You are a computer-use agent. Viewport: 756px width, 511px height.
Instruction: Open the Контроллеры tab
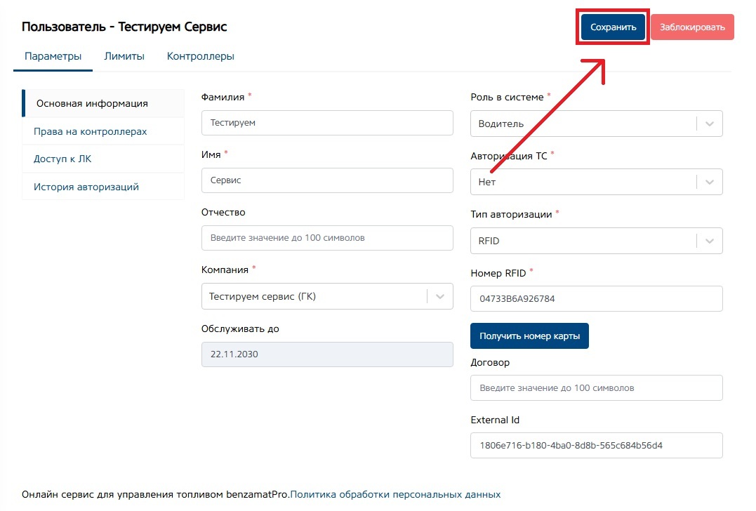[200, 56]
